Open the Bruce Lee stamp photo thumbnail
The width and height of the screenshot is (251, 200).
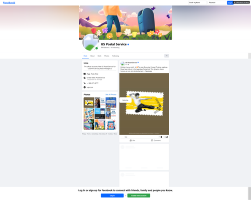click(89, 102)
